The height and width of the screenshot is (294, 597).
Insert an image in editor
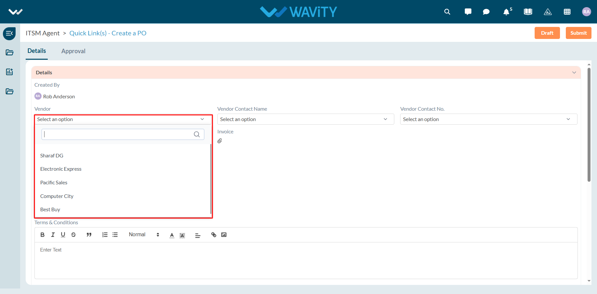[224, 235]
